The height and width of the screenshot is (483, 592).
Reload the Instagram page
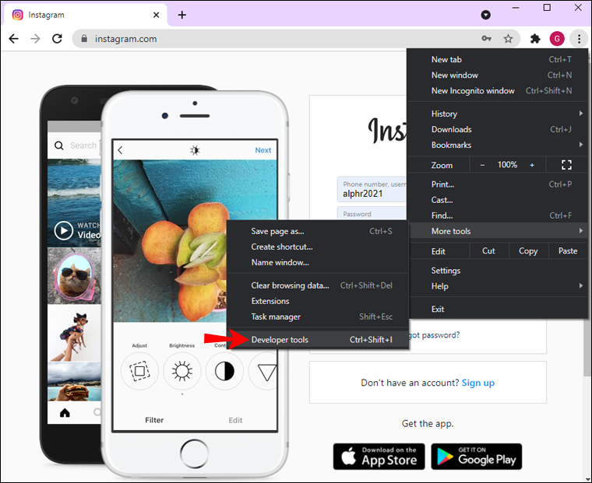57,38
